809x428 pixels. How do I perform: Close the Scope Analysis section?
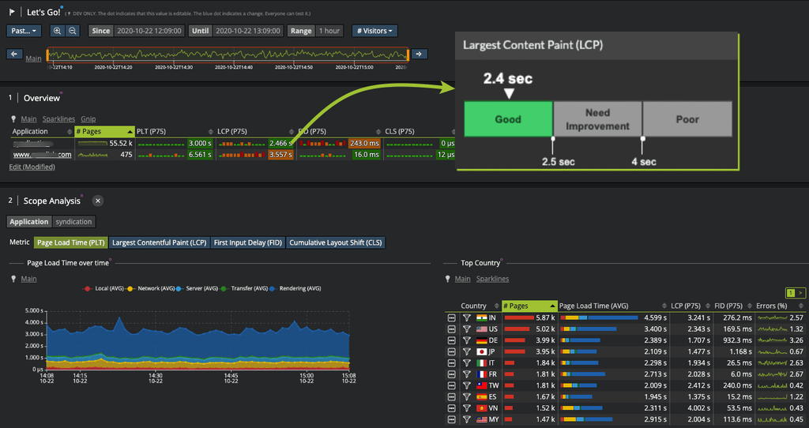pyautogui.click(x=97, y=201)
